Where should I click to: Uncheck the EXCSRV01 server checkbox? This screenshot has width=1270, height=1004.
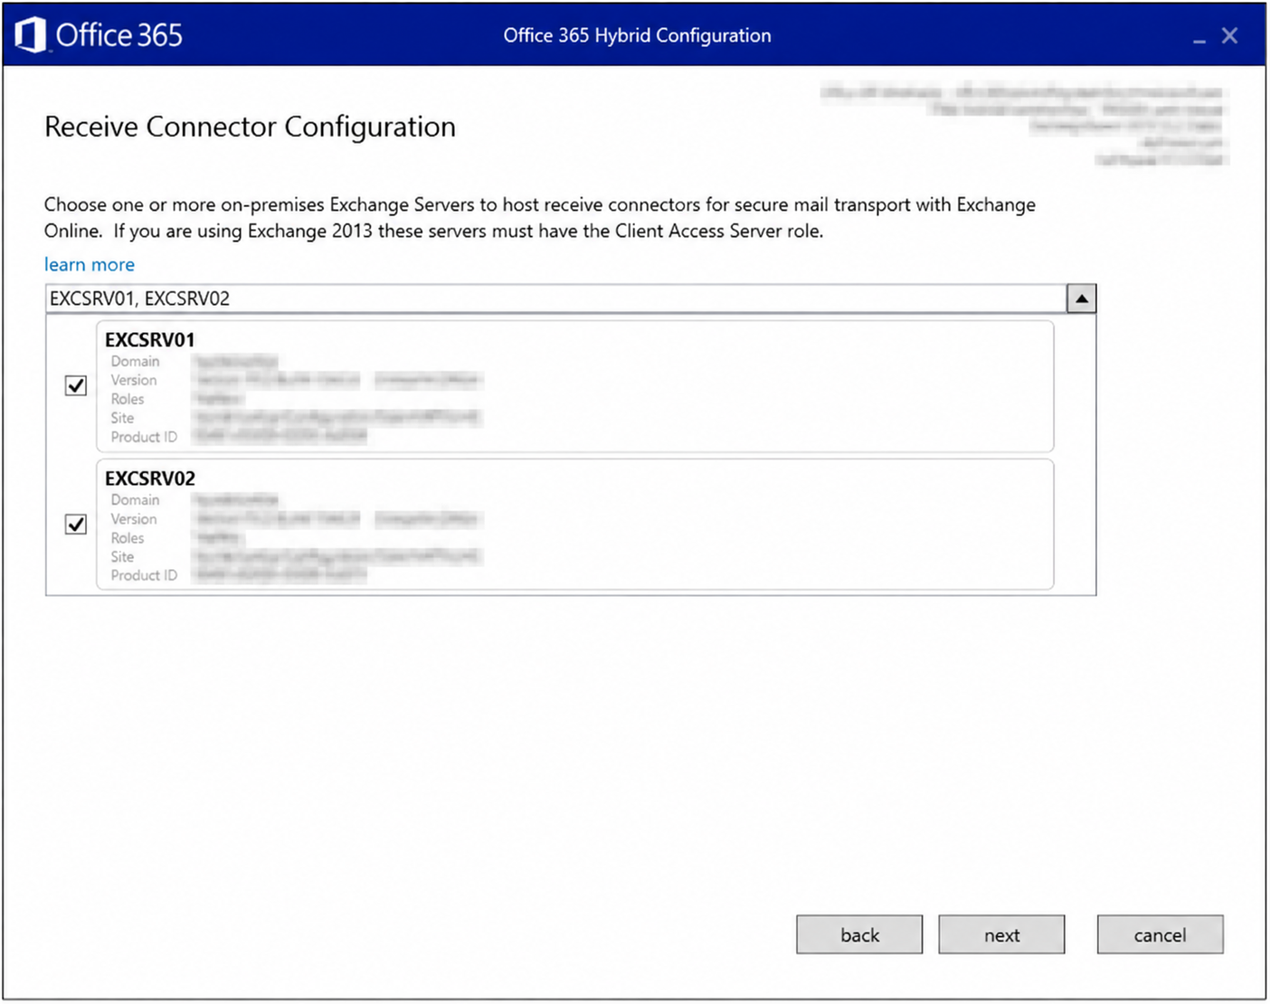coord(76,385)
